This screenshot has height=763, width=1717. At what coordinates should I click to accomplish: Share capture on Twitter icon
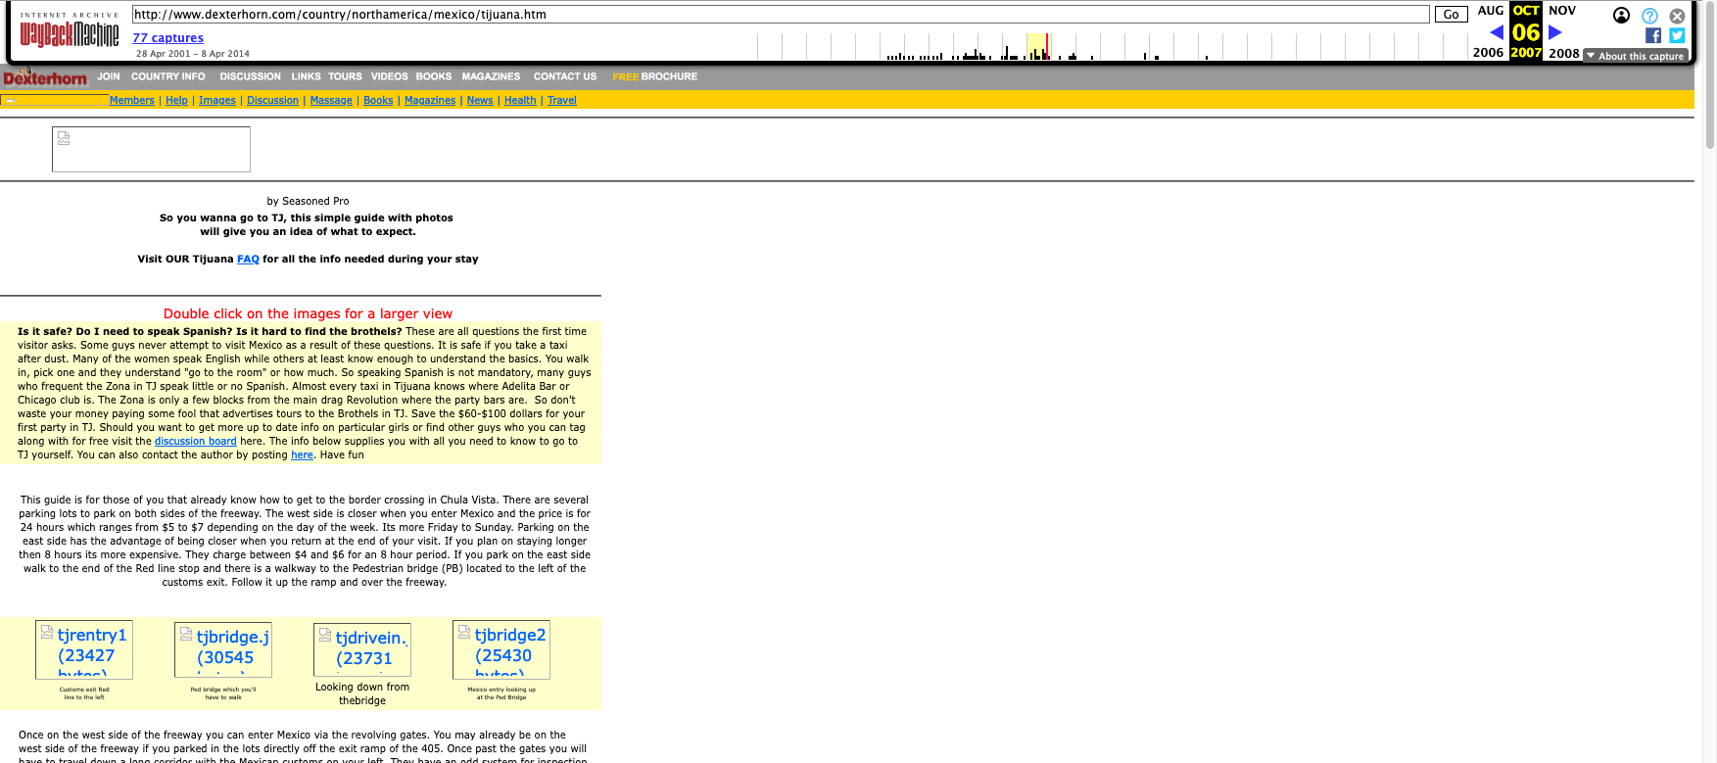(x=1677, y=35)
